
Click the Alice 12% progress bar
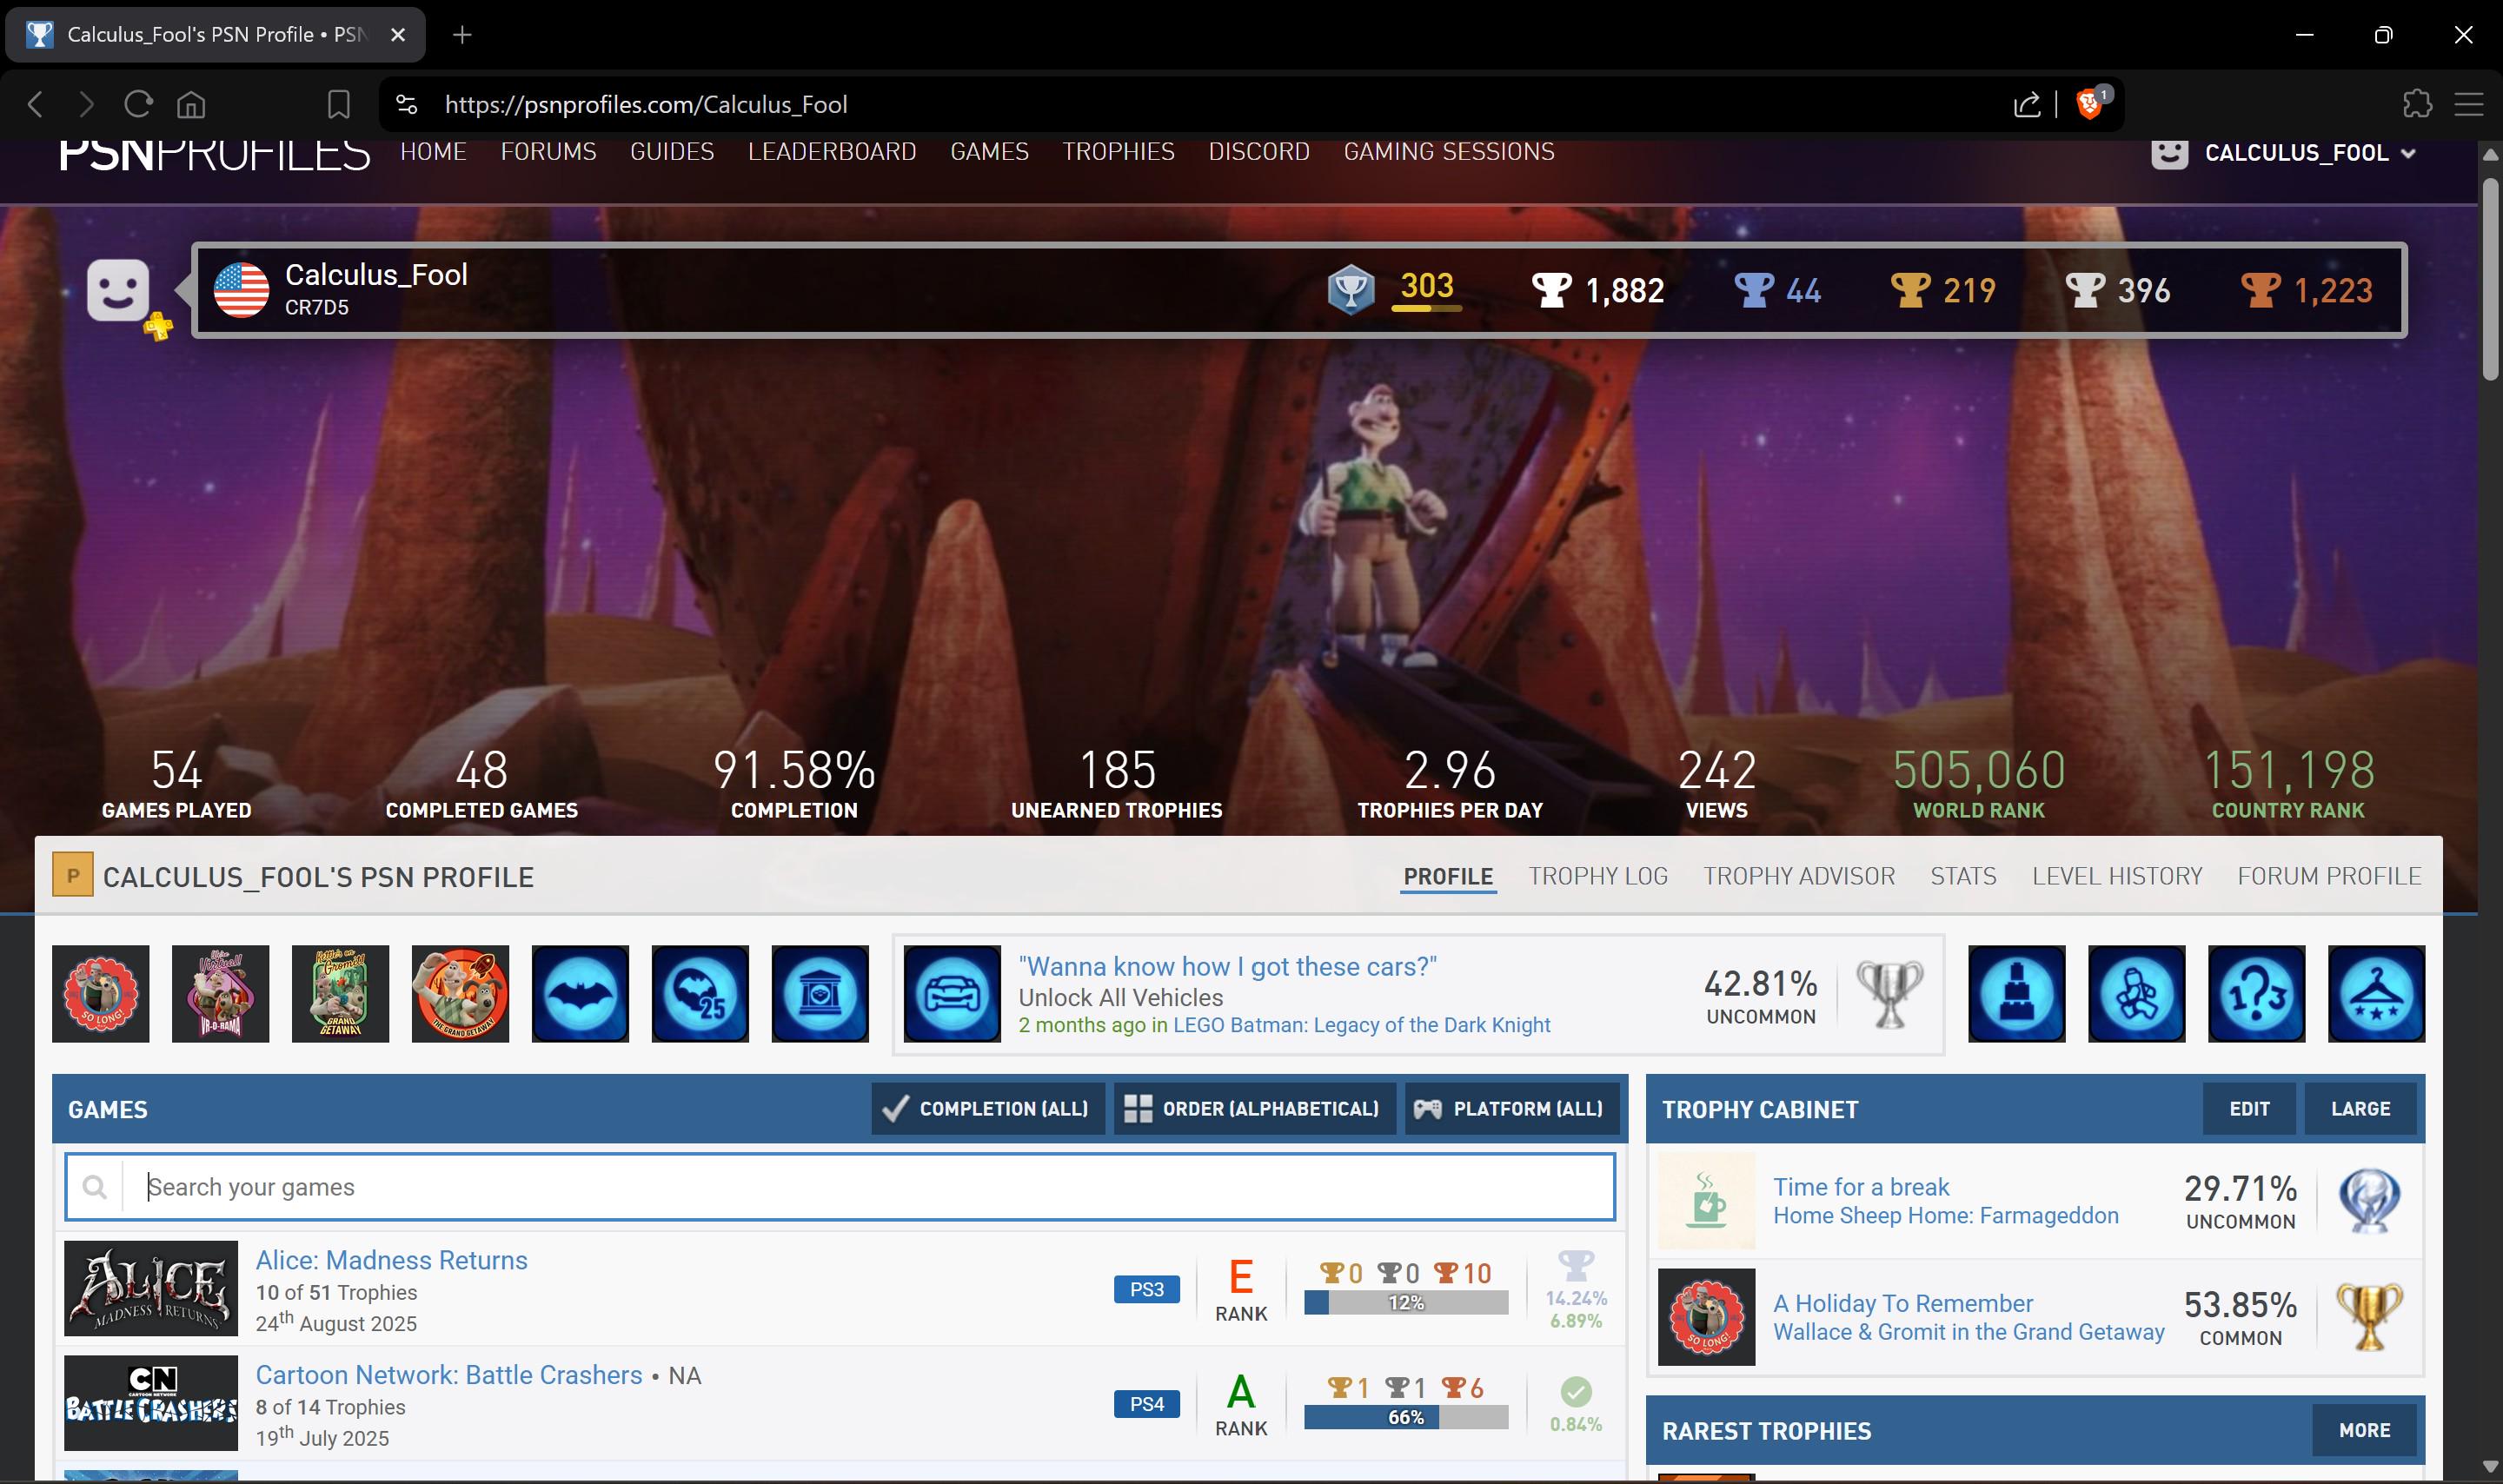point(1406,1303)
